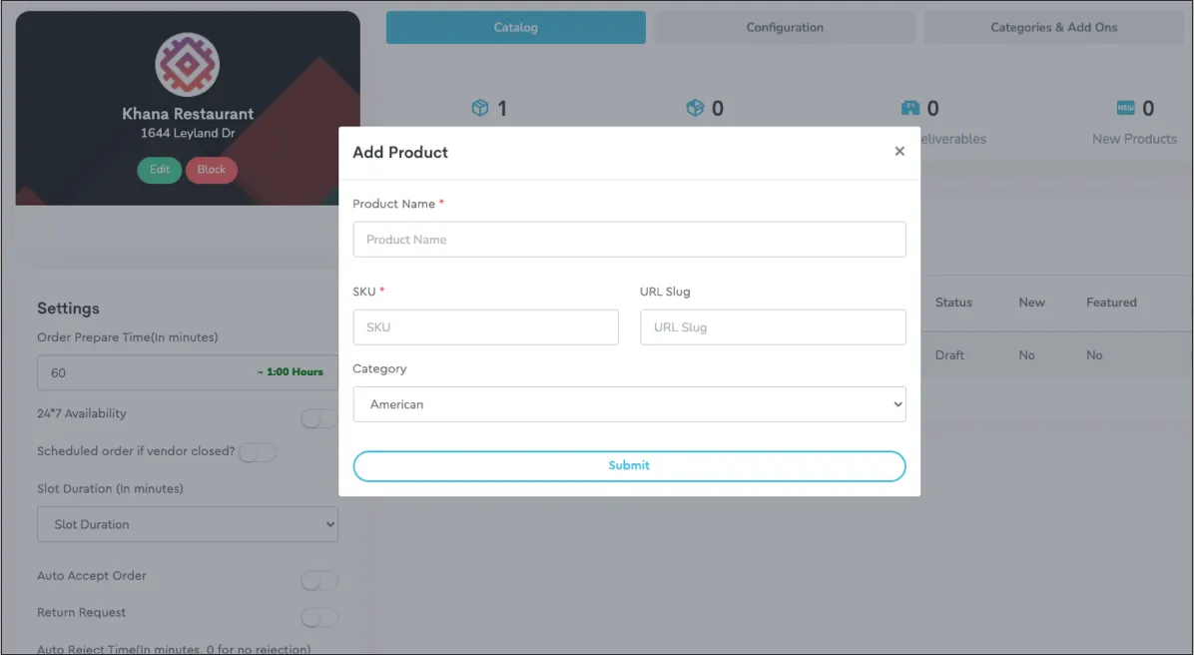
Task: Switch to the Catalog tab
Action: point(515,28)
